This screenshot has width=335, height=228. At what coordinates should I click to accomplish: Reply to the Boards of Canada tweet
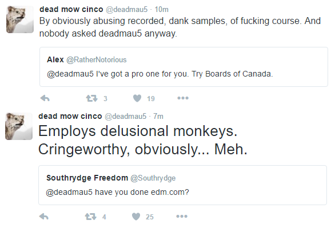[x=45, y=98]
